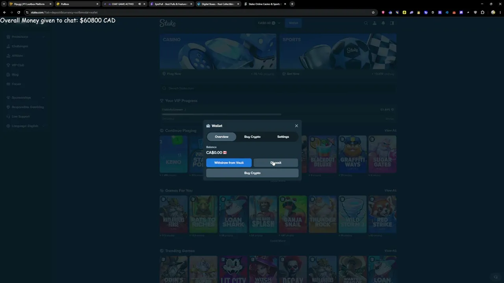The height and width of the screenshot is (283, 504).
Task: Mute audio on CHAT GAME ACTIVE tab
Action: (x=139, y=4)
